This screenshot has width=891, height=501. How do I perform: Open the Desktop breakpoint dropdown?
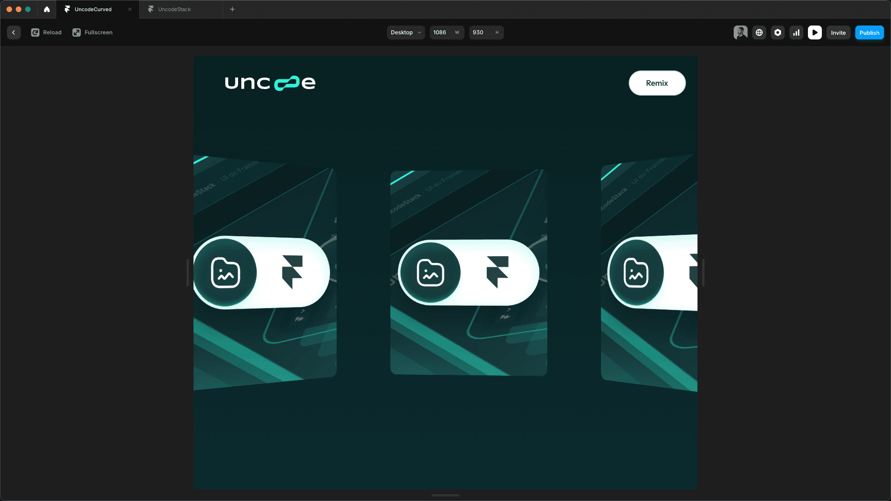point(406,32)
